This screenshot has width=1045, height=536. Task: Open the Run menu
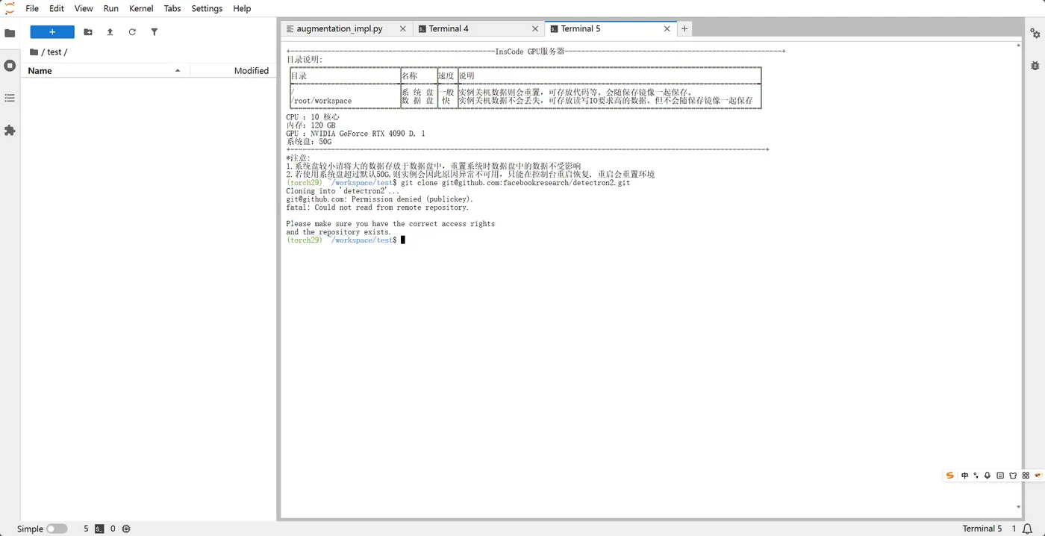click(x=110, y=8)
